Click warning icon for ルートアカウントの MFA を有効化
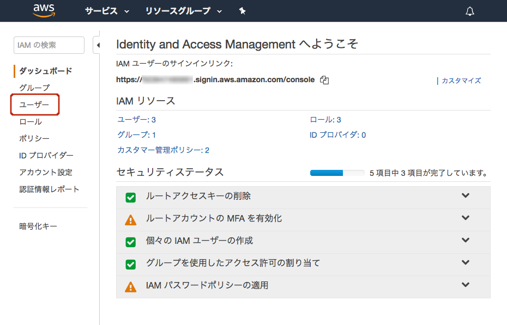This screenshot has width=507, height=325. click(131, 220)
